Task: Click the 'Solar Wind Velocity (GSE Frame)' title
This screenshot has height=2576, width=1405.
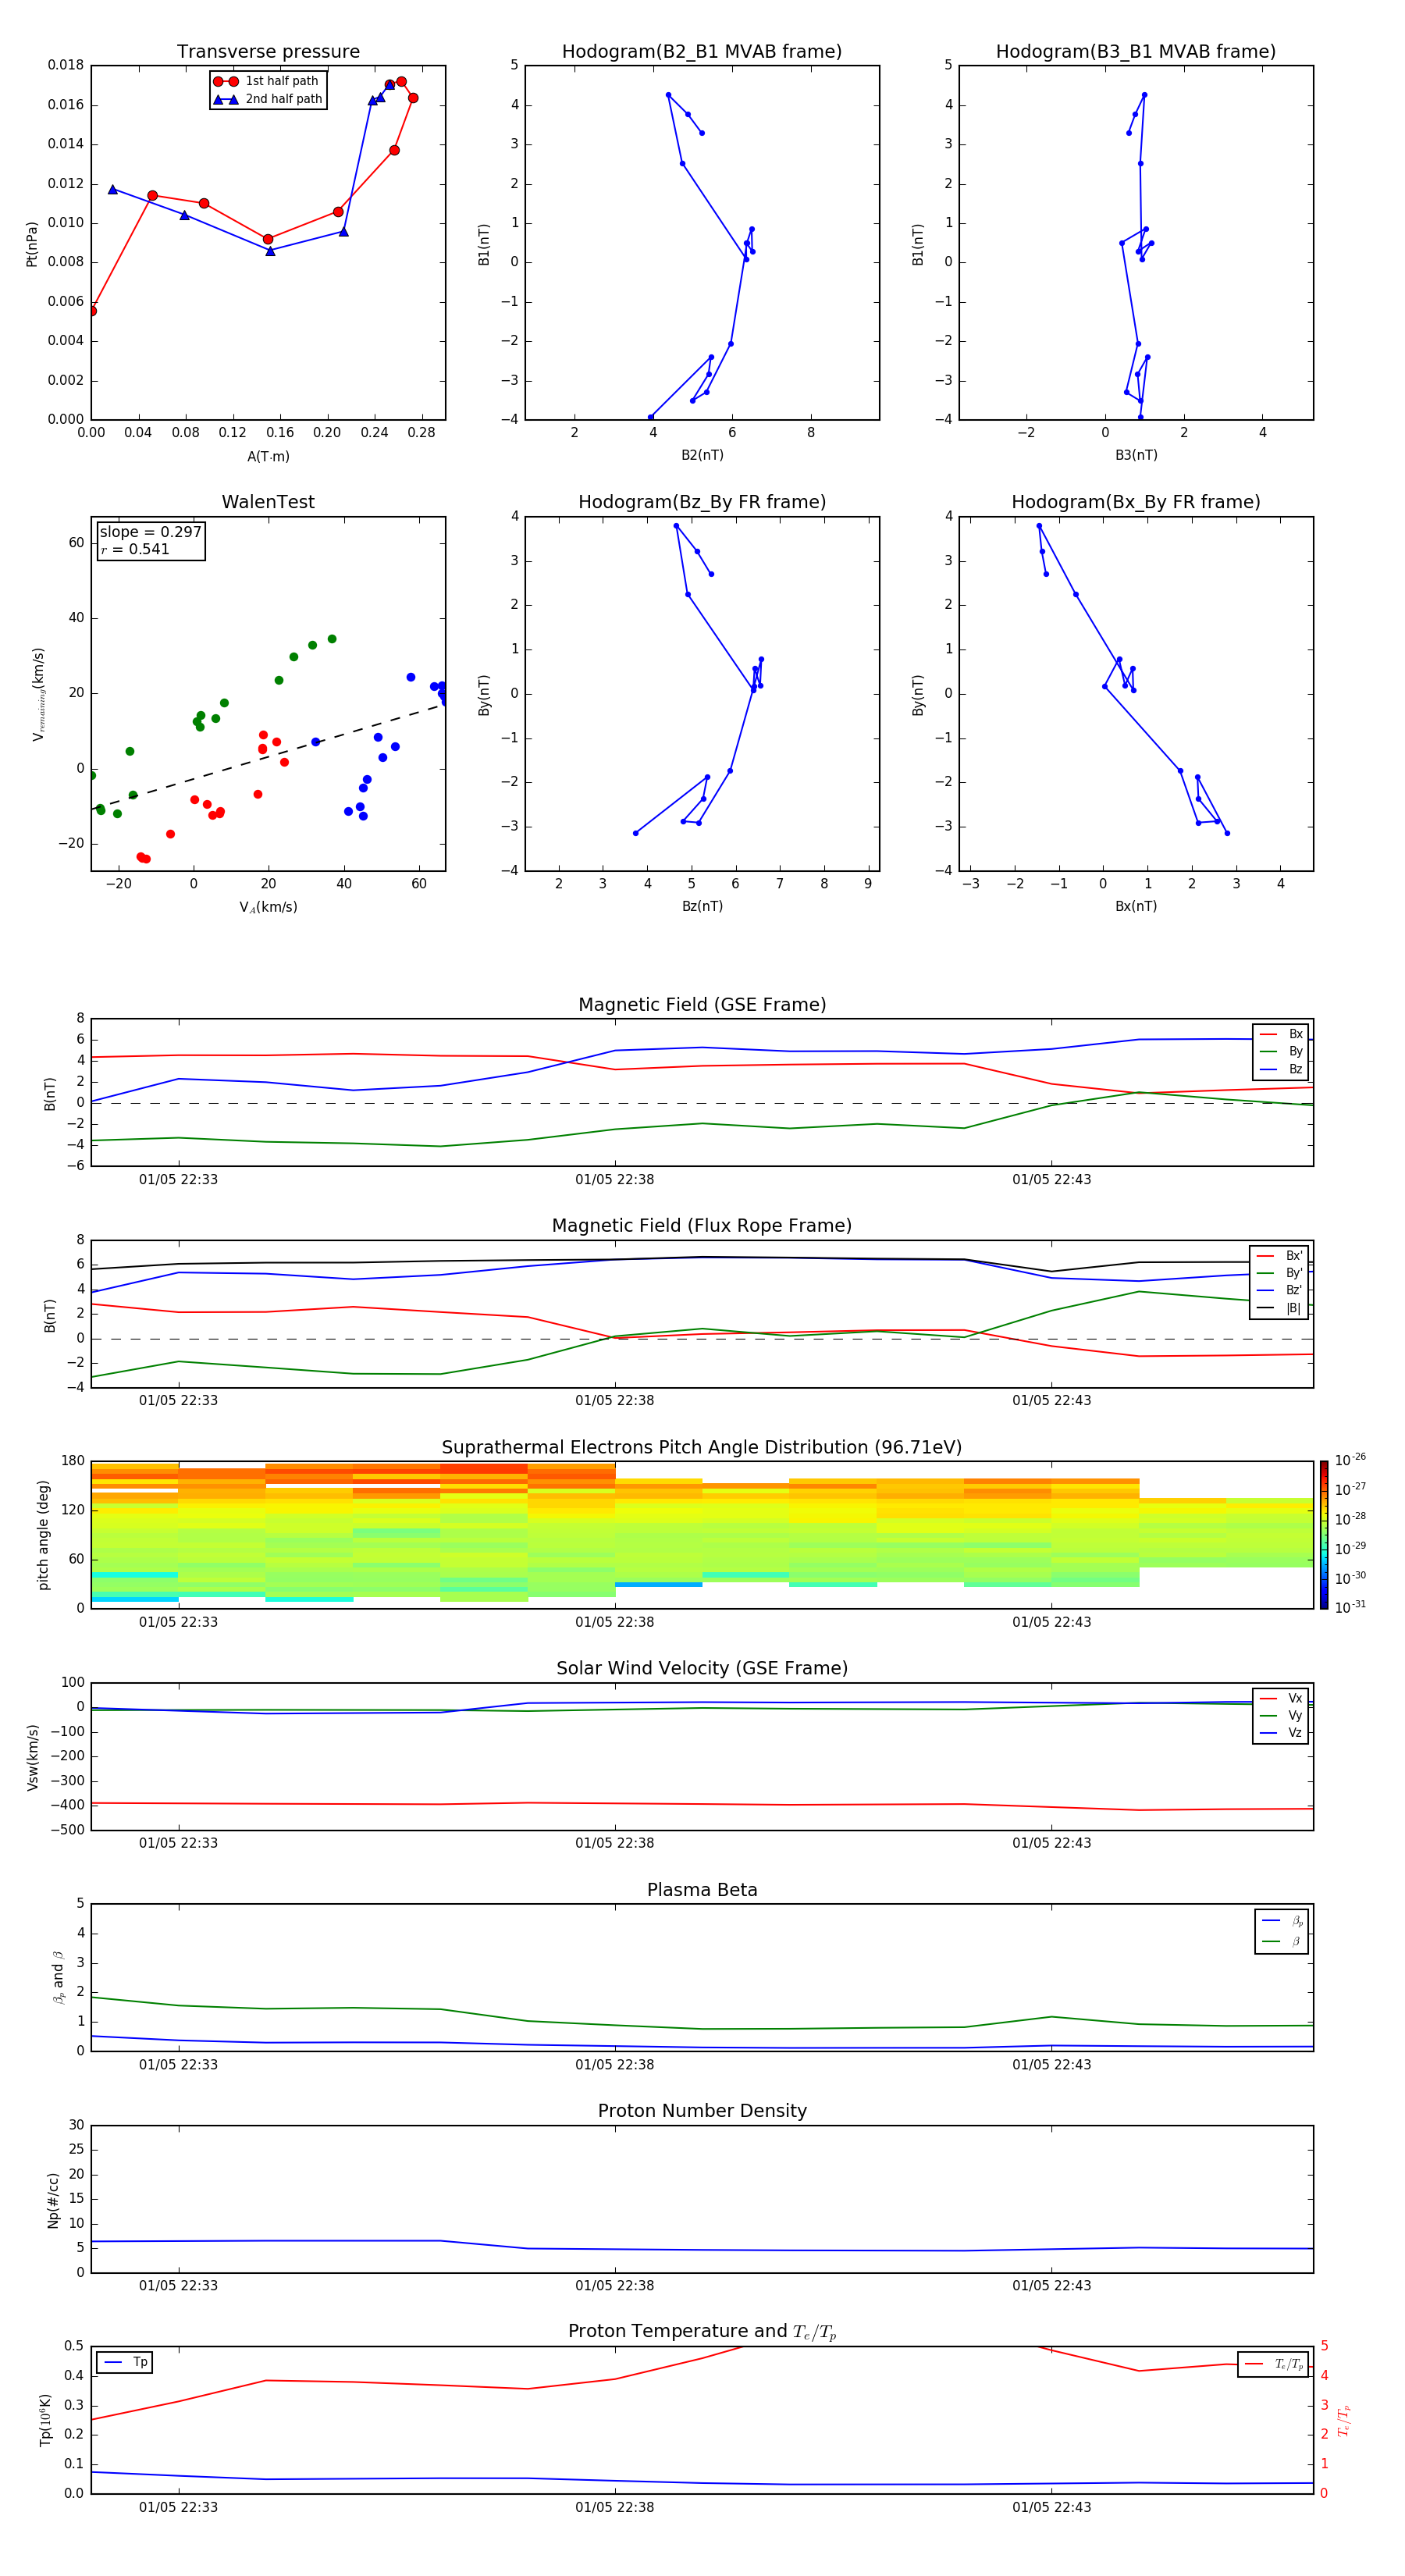Action: (702, 1668)
